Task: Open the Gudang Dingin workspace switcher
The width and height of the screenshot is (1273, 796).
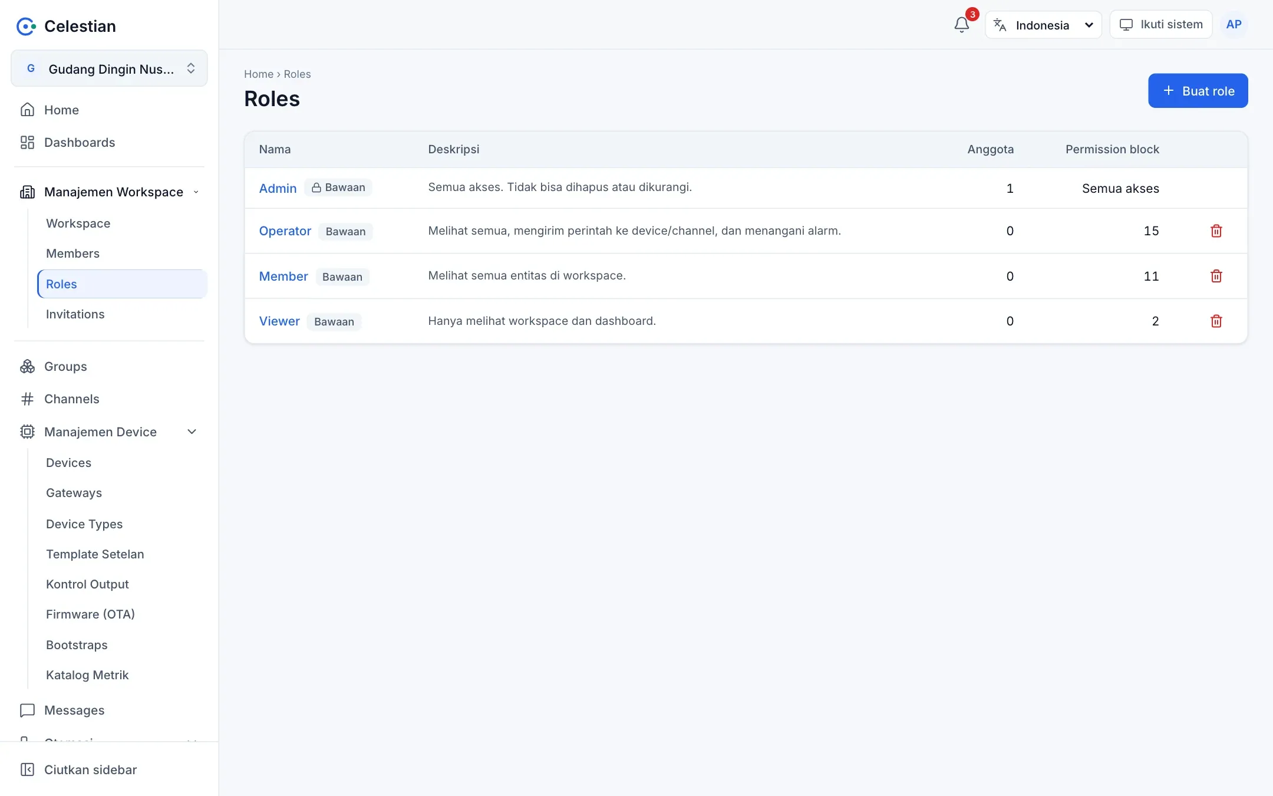Action: (109, 68)
